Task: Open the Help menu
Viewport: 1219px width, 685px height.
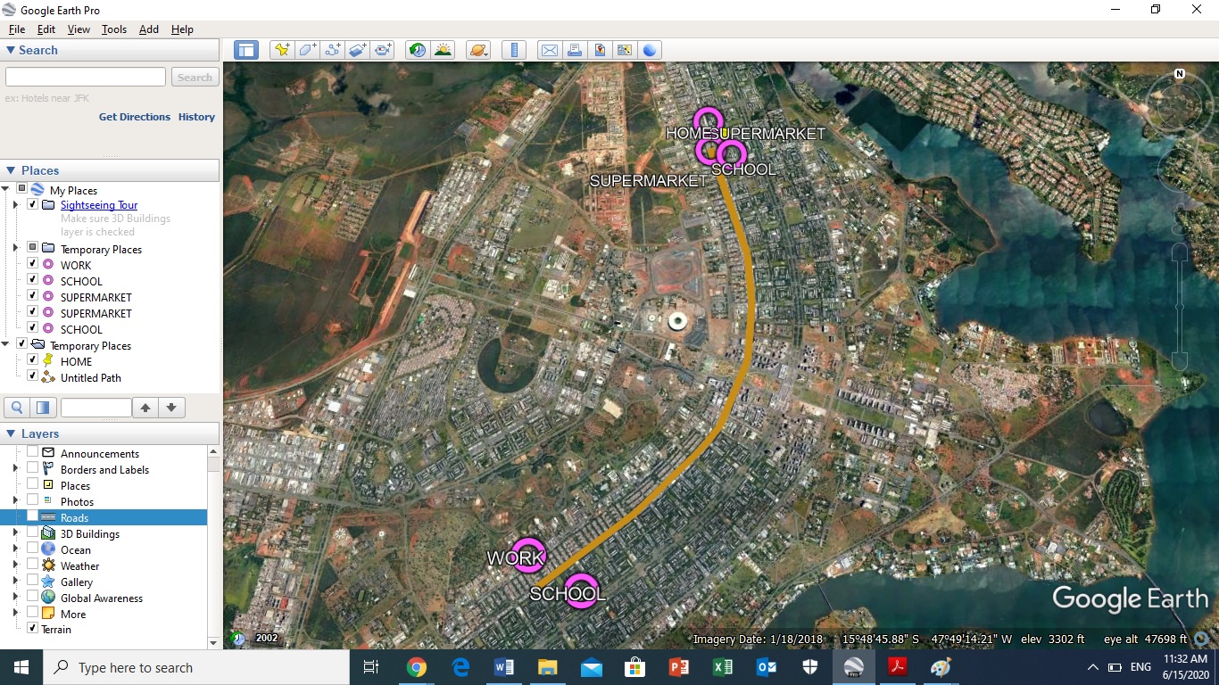Action: coord(182,29)
